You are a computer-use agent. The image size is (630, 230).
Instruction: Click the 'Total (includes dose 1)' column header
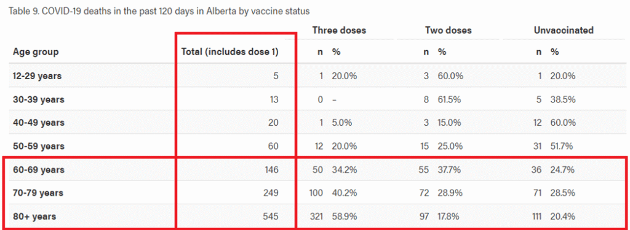click(230, 52)
